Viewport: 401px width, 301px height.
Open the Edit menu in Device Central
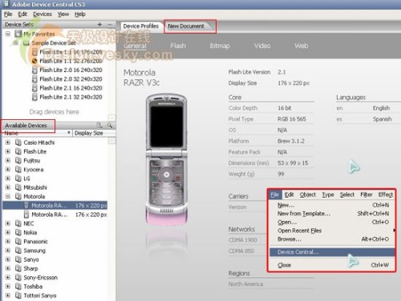pyautogui.click(x=22, y=14)
